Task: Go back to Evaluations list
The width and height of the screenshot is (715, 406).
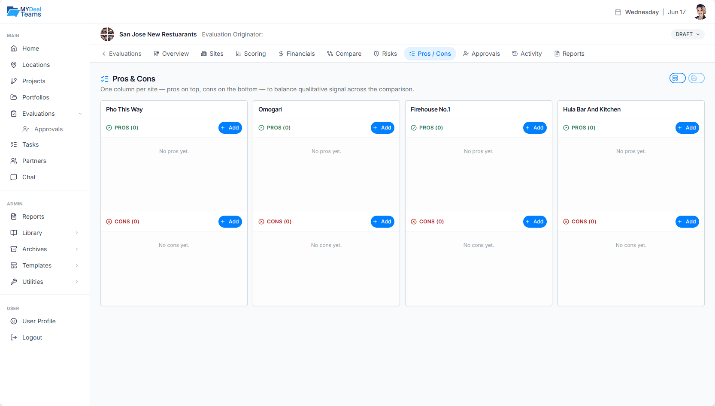Action: coord(121,54)
